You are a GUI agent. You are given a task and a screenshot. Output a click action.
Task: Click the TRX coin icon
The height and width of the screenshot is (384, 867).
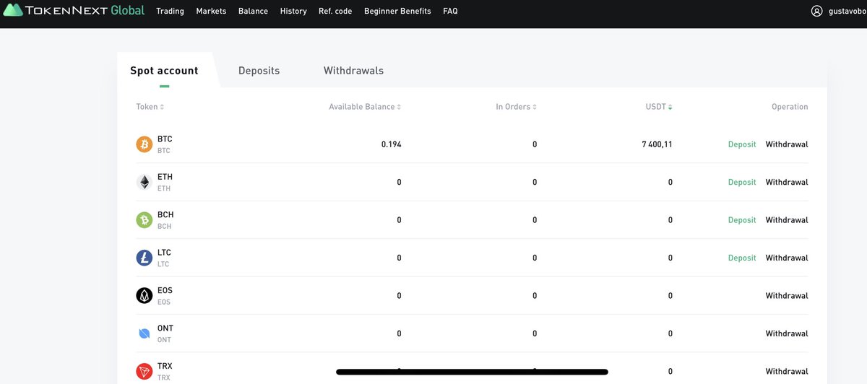point(144,372)
